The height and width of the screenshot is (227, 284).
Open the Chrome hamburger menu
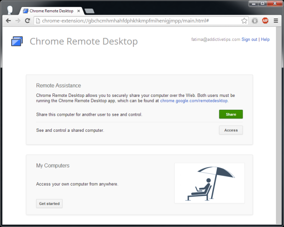(276, 21)
